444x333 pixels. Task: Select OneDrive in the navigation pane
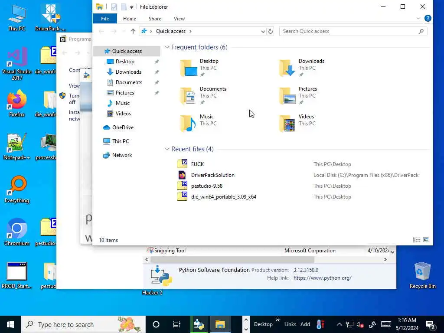(x=122, y=127)
